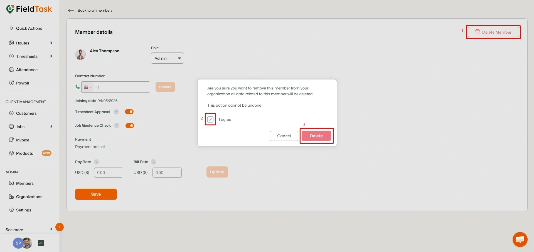
Task: Select Organizations in Admin menu
Action: tap(29, 197)
